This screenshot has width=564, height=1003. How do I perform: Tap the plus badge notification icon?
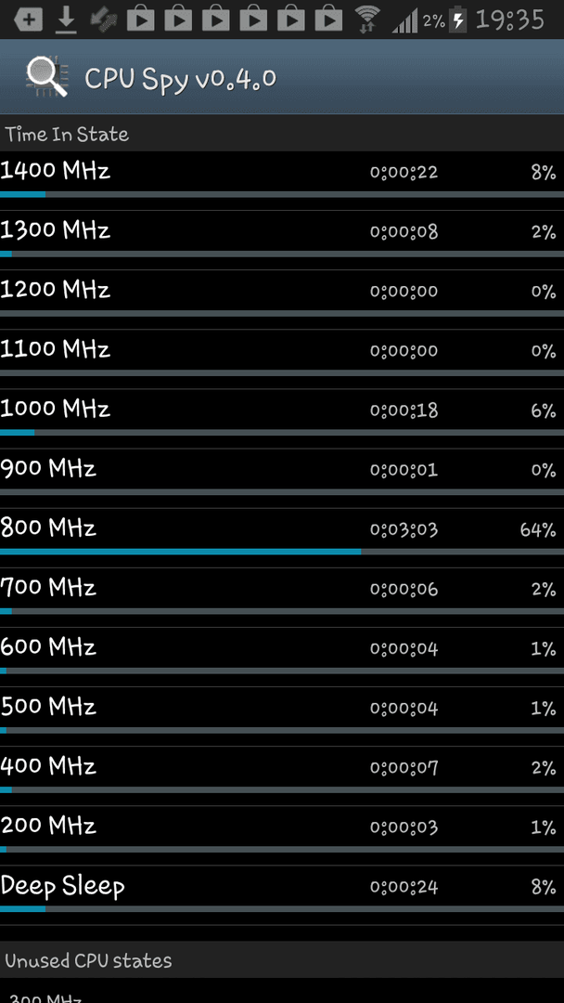[28, 20]
